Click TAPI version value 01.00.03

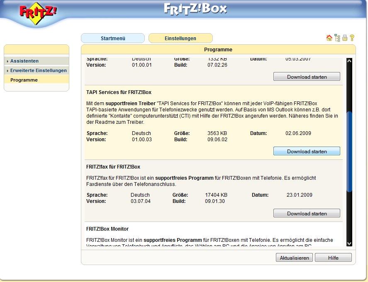142,140
